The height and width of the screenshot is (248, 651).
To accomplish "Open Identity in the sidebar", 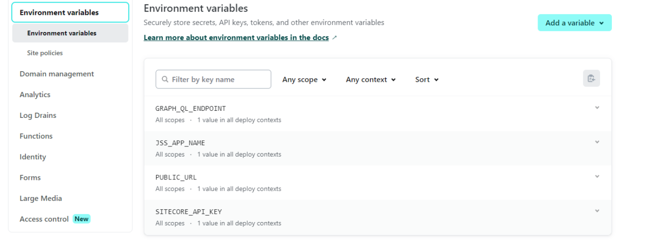I will tap(33, 157).
